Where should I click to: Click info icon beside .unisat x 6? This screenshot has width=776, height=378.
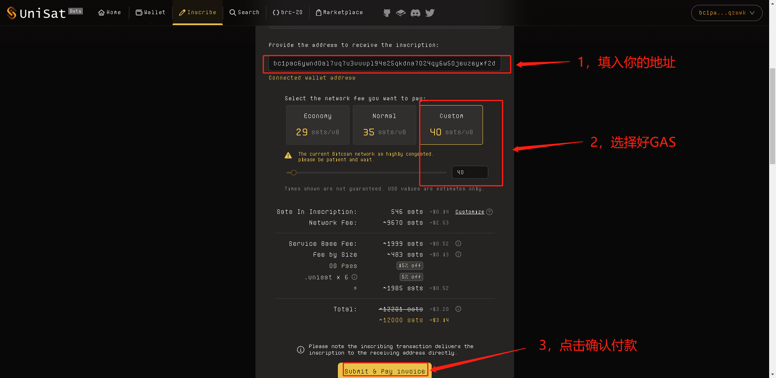tap(354, 277)
